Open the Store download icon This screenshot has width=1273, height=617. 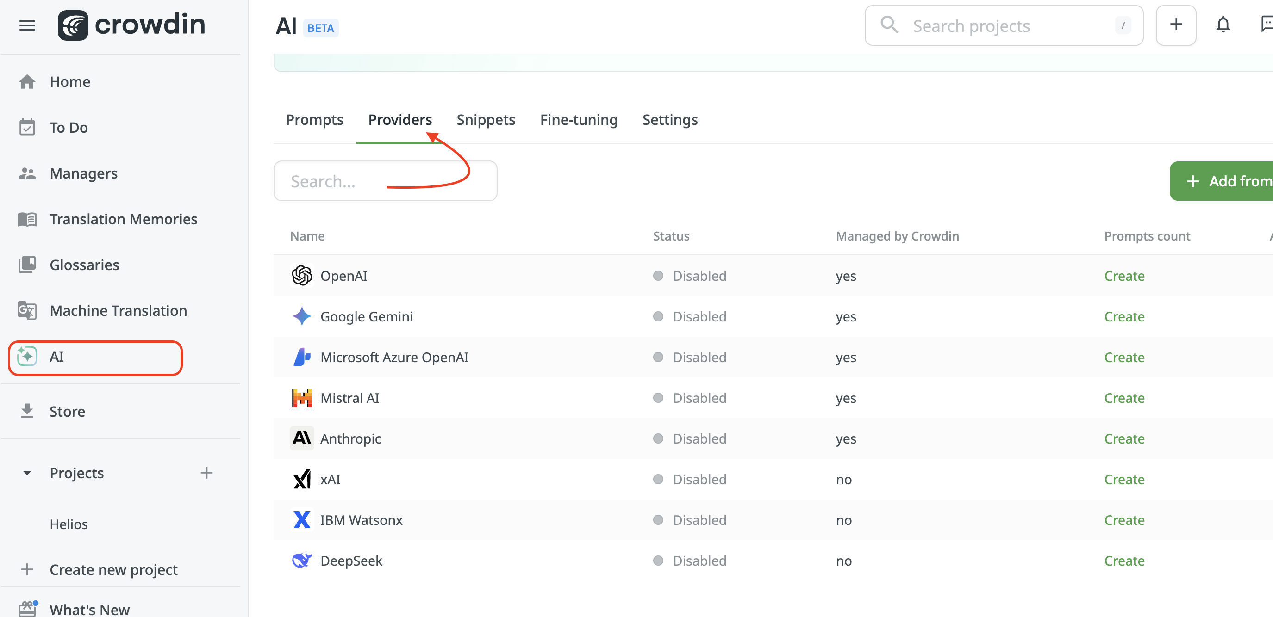27,411
